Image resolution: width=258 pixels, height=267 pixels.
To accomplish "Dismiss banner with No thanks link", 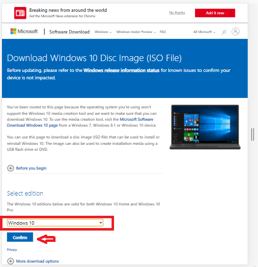I will (x=177, y=13).
